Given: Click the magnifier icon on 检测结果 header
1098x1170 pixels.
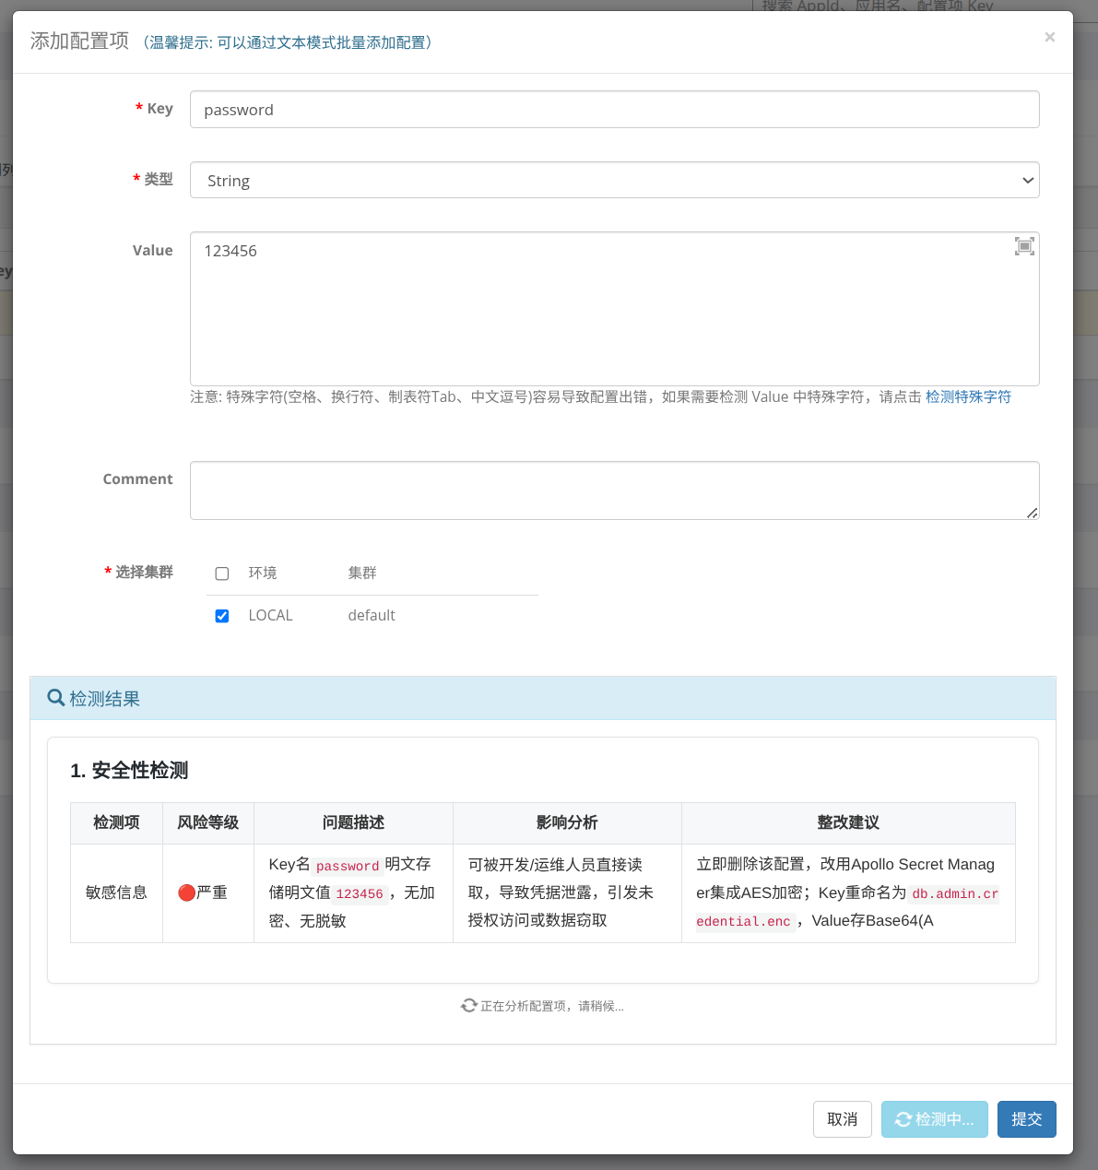Looking at the screenshot, I should click(55, 698).
